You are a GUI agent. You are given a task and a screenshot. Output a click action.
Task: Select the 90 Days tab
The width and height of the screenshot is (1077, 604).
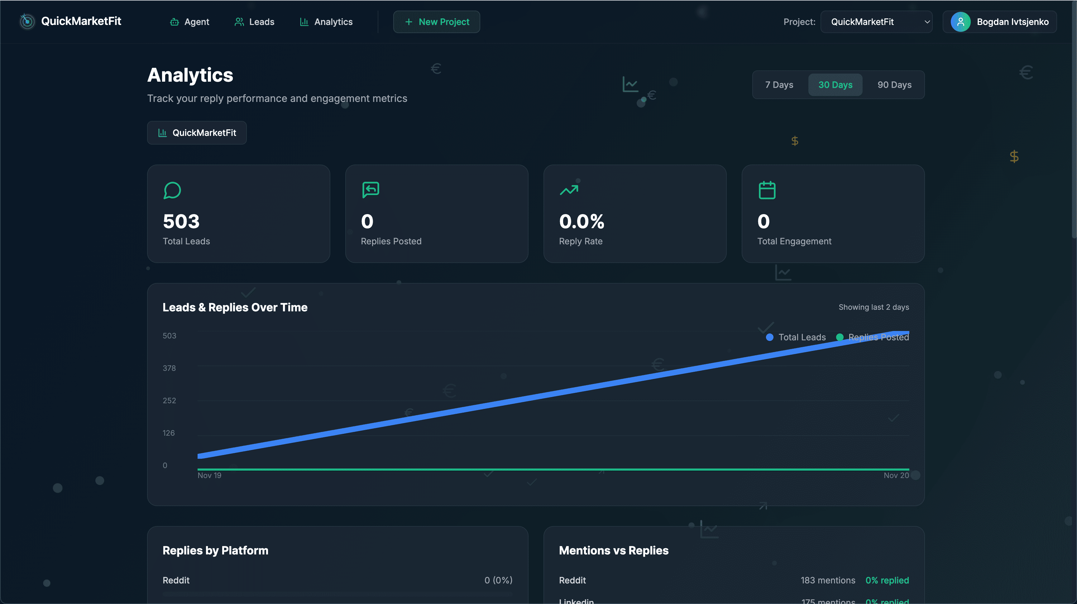894,84
